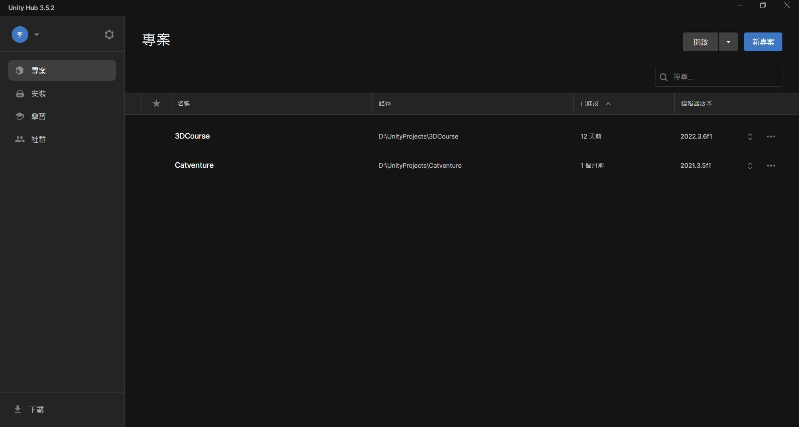Sort by the star favorites column

coord(156,103)
